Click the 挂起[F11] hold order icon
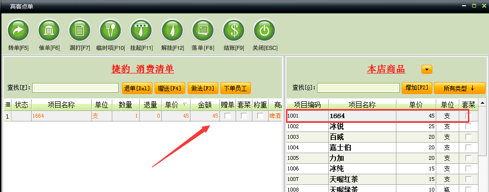Image resolution: width=489 pixels, height=192 pixels. pyautogui.click(x=141, y=30)
